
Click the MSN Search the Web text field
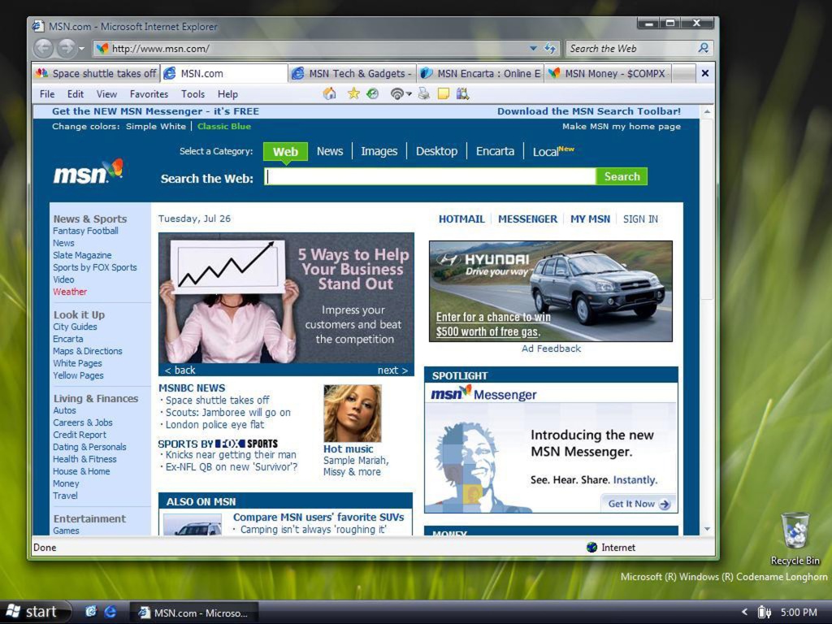click(x=430, y=176)
